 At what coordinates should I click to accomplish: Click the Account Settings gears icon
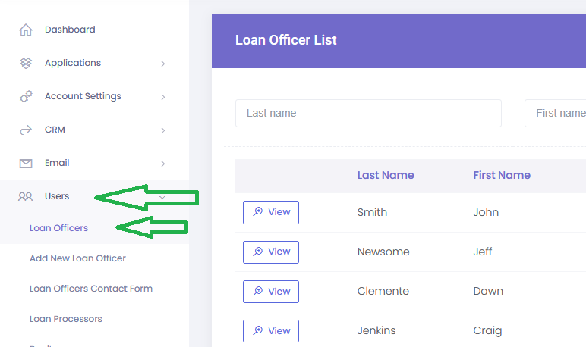[26, 96]
